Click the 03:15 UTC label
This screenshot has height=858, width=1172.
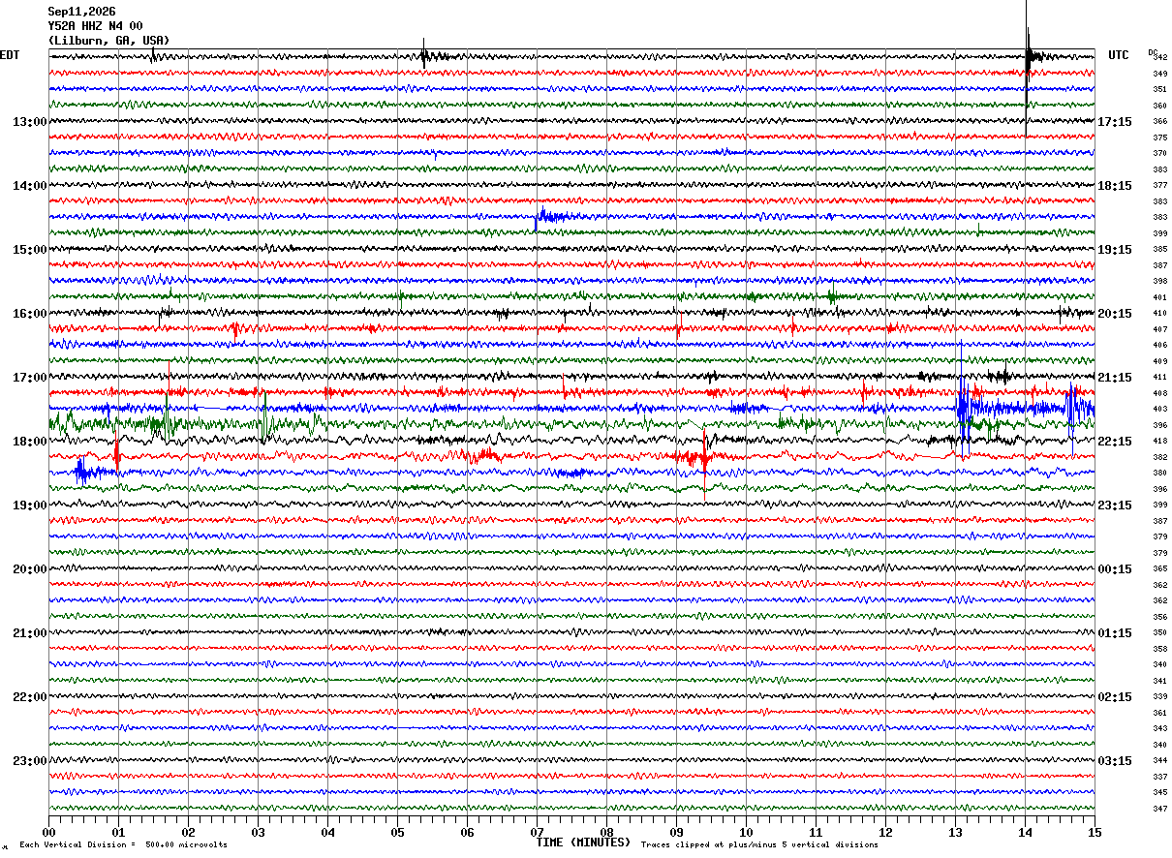(x=1115, y=761)
